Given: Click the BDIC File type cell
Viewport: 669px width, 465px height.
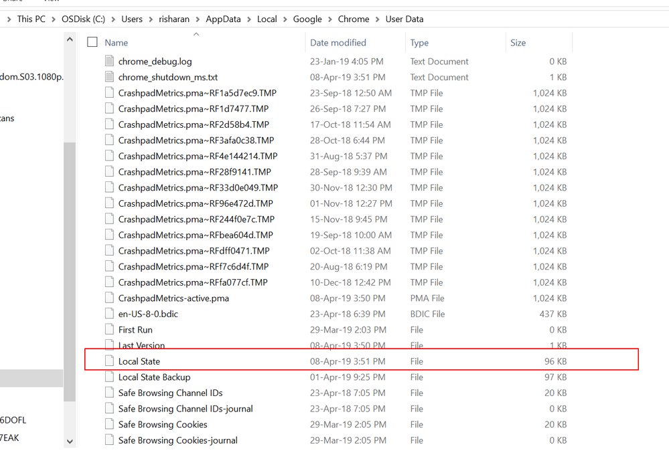Looking at the screenshot, I should click(427, 314).
